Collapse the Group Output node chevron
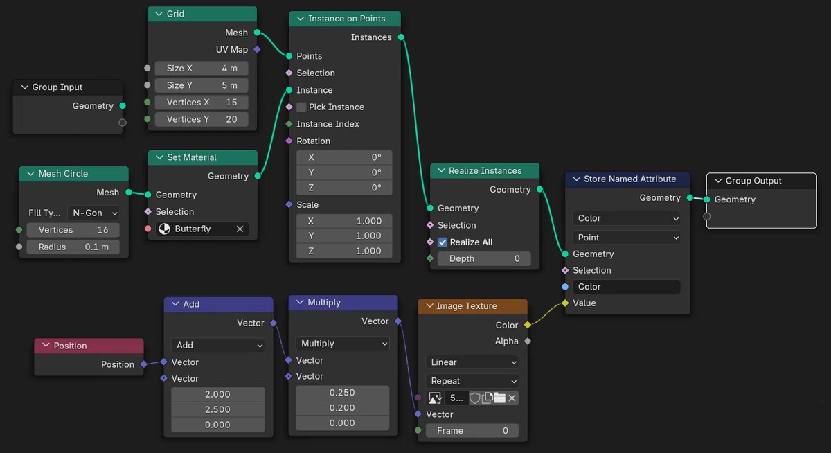The width and height of the screenshot is (831, 453). click(x=717, y=181)
